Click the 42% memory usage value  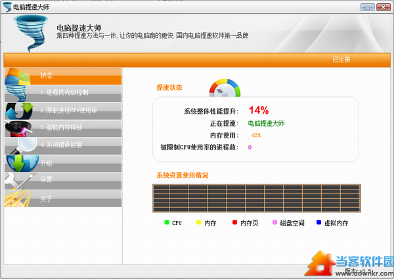pos(256,135)
